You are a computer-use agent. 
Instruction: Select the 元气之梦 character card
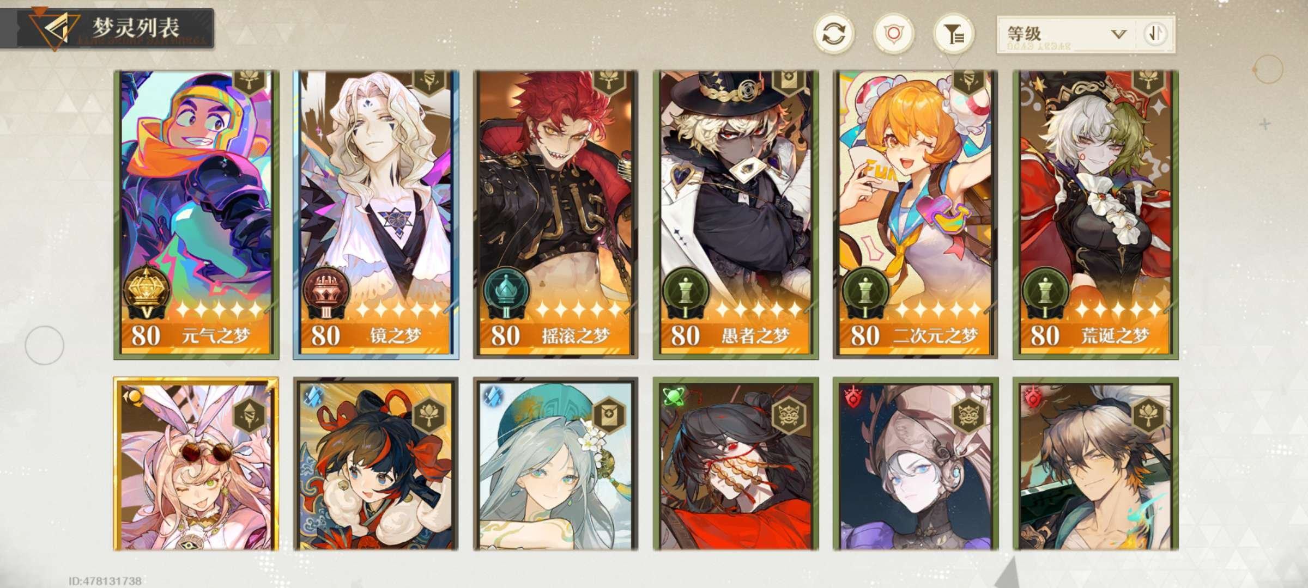pyautogui.click(x=196, y=215)
